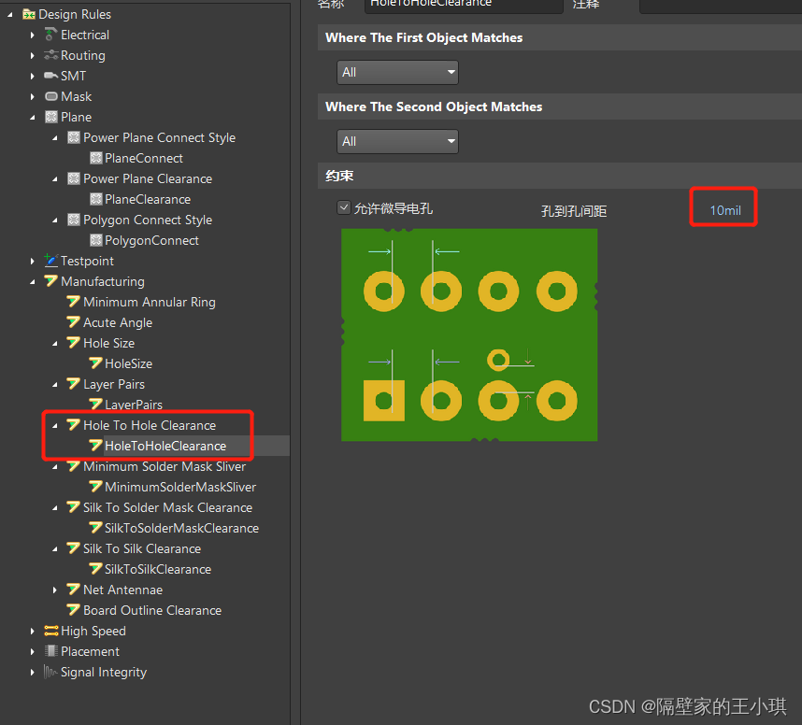
Task: Open the first object matches All dropdown
Action: pyautogui.click(x=397, y=72)
